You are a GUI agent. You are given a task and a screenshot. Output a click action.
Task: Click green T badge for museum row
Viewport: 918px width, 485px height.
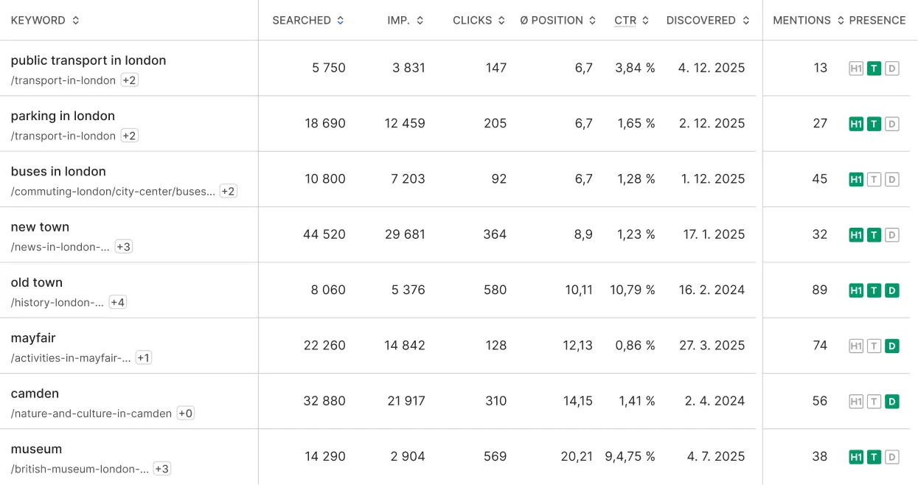pyautogui.click(x=874, y=457)
